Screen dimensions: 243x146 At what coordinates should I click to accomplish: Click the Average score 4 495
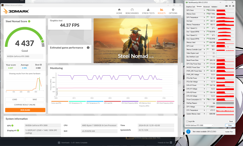click(24, 68)
